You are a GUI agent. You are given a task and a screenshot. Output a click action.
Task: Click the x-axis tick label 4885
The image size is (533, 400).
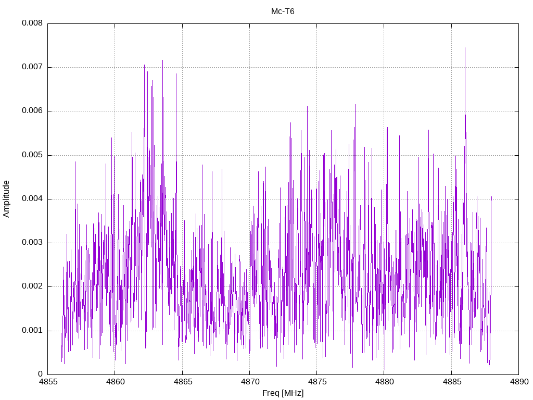[452, 382]
